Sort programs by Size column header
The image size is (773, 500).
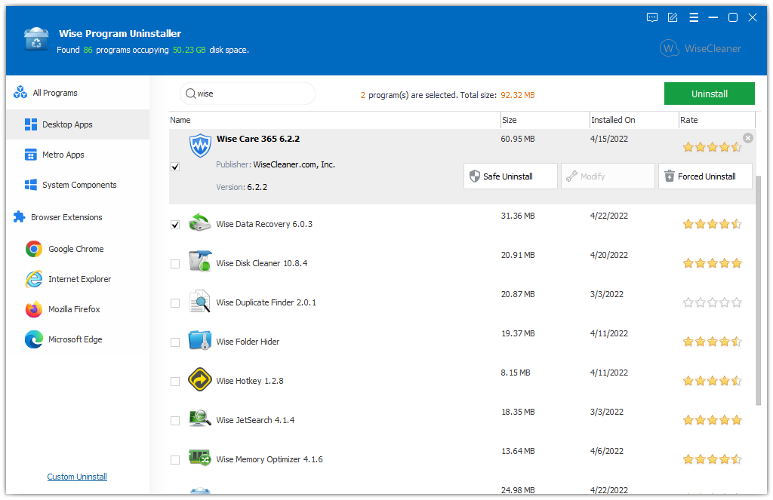pyautogui.click(x=510, y=120)
